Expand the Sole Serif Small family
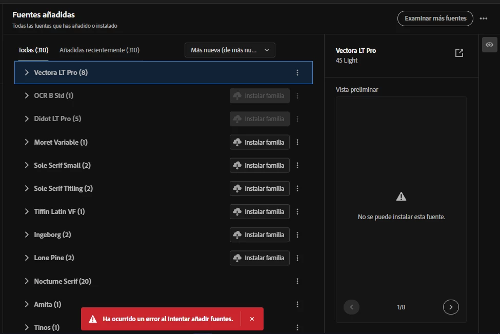Image resolution: width=500 pixels, height=334 pixels. click(x=27, y=165)
